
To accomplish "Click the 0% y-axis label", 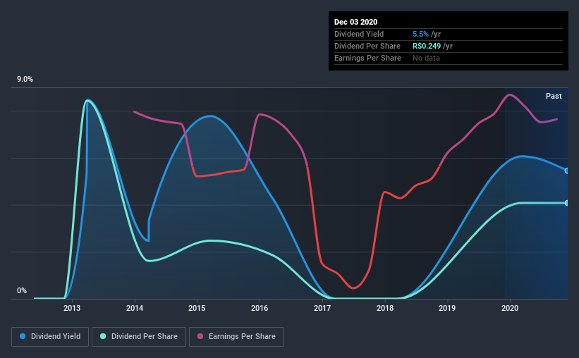I will click(x=22, y=291).
